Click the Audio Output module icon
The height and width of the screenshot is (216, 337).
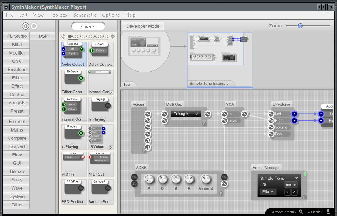coord(73,52)
